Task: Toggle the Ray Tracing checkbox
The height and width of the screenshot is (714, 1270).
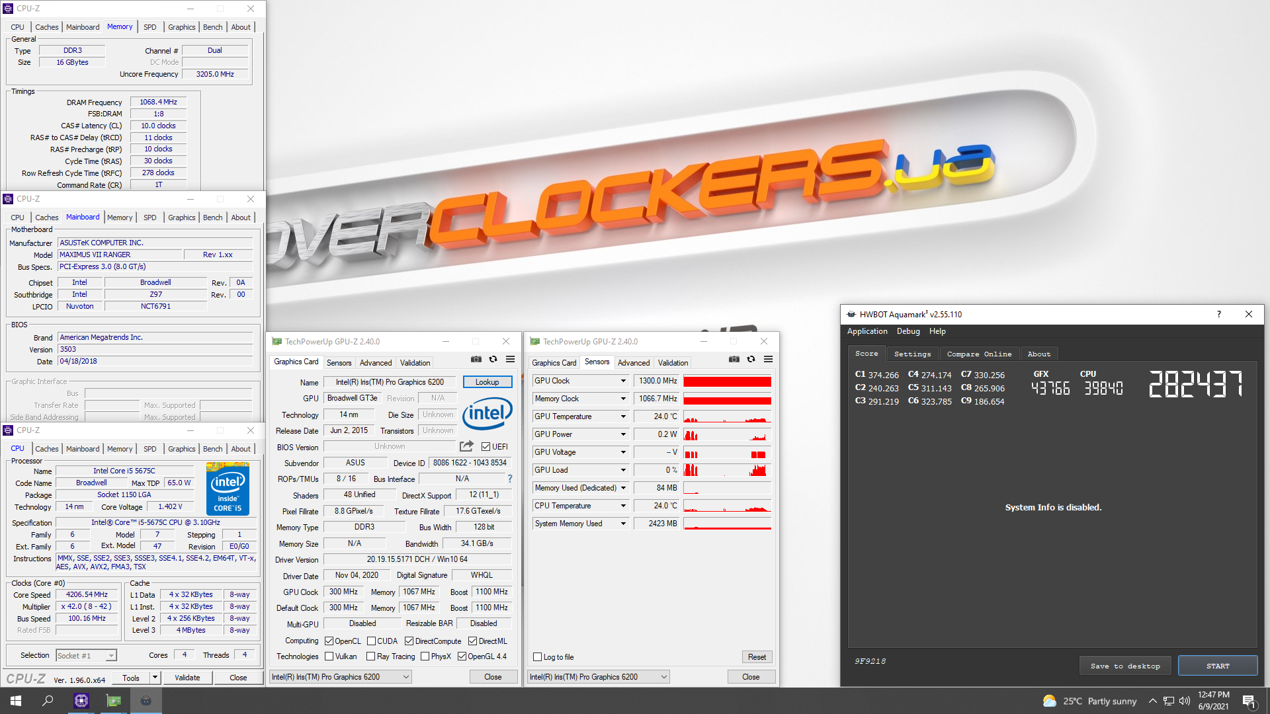Action: pos(370,656)
